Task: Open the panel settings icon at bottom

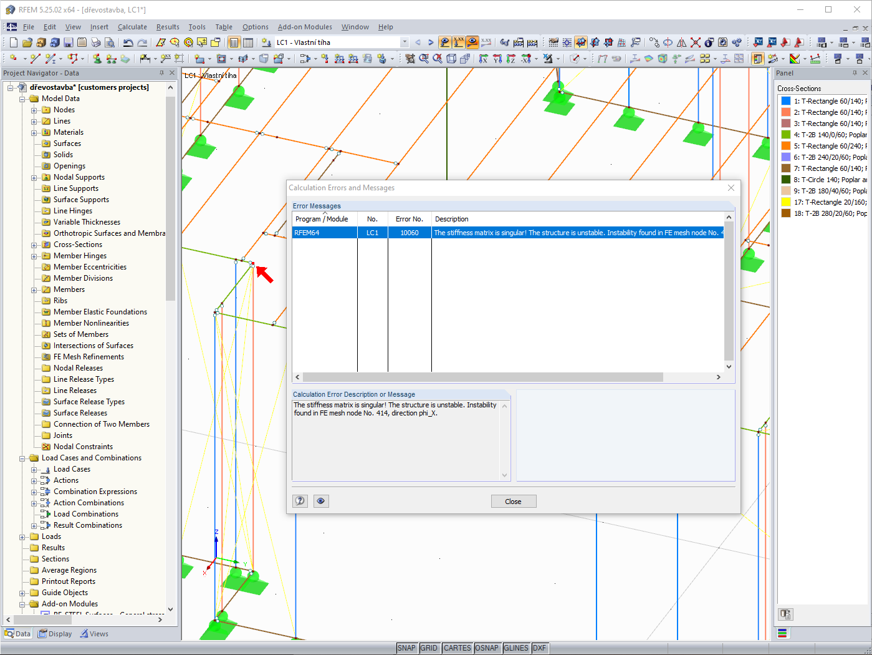Action: pyautogui.click(x=785, y=614)
